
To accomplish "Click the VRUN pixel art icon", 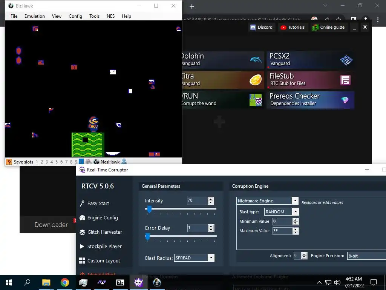I will click(256, 100).
